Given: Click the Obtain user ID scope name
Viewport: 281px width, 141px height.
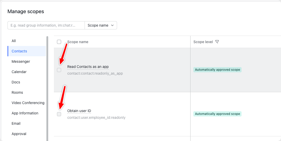Looking at the screenshot, I should tap(79, 111).
